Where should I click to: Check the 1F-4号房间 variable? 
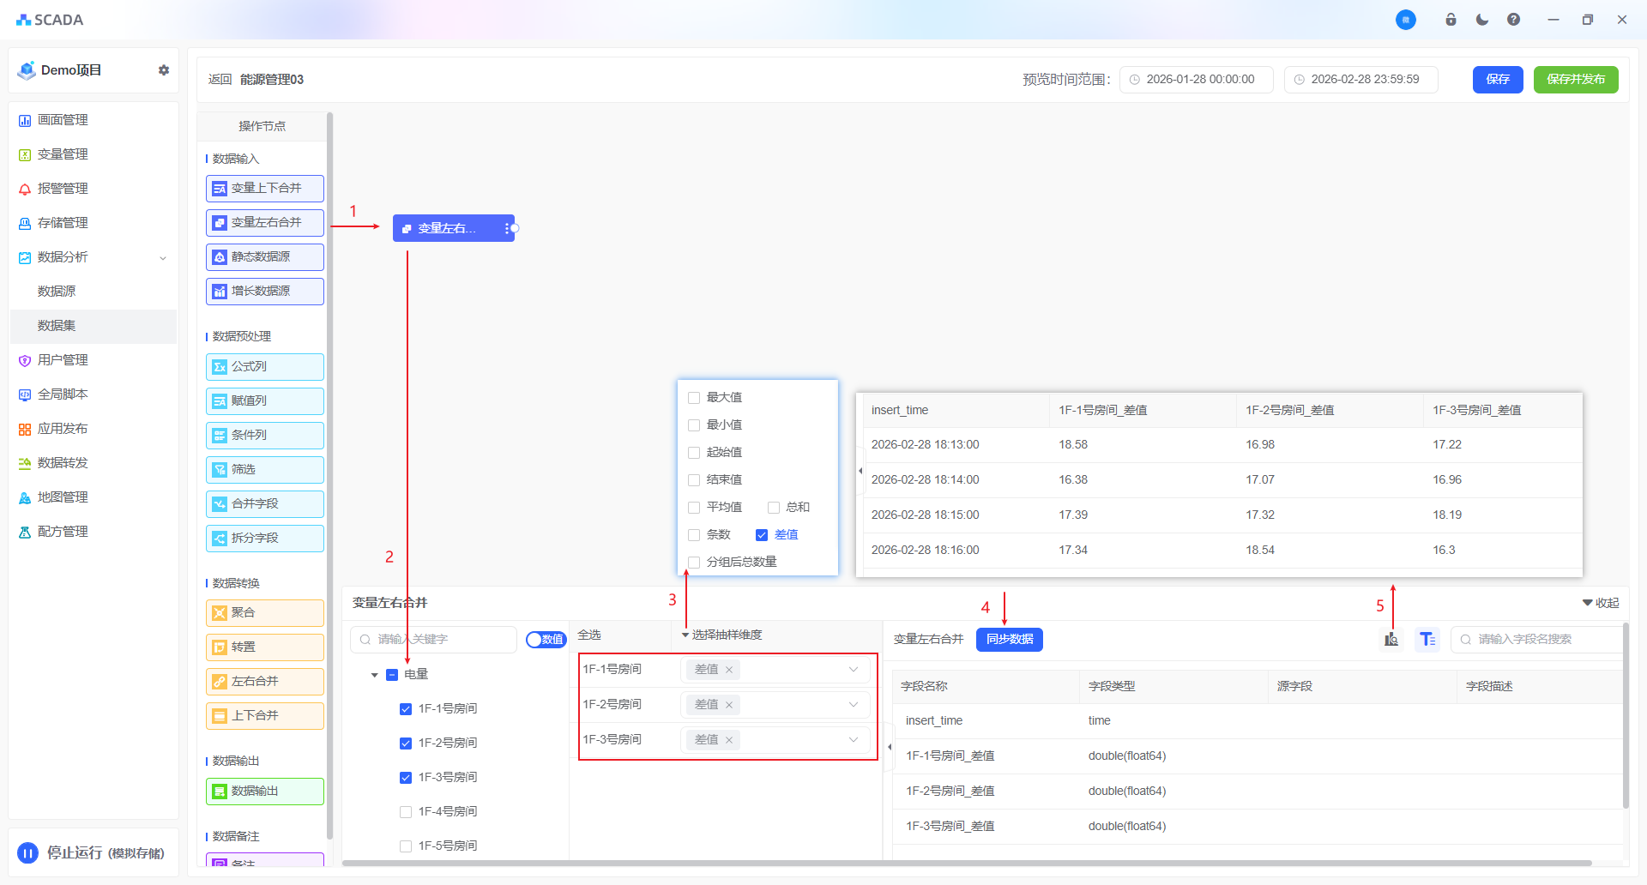406,811
